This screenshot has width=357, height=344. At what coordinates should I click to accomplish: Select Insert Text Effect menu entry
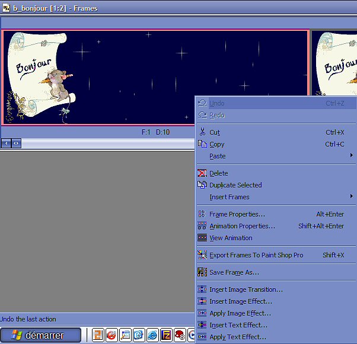(x=238, y=325)
